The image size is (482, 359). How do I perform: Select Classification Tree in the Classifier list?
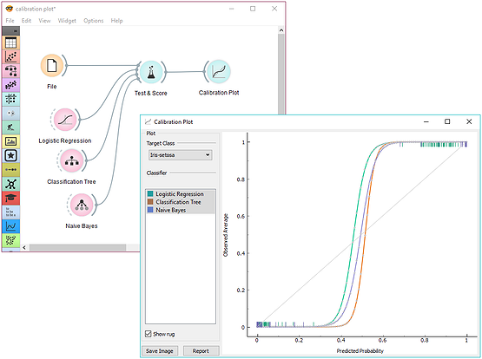[x=181, y=202]
